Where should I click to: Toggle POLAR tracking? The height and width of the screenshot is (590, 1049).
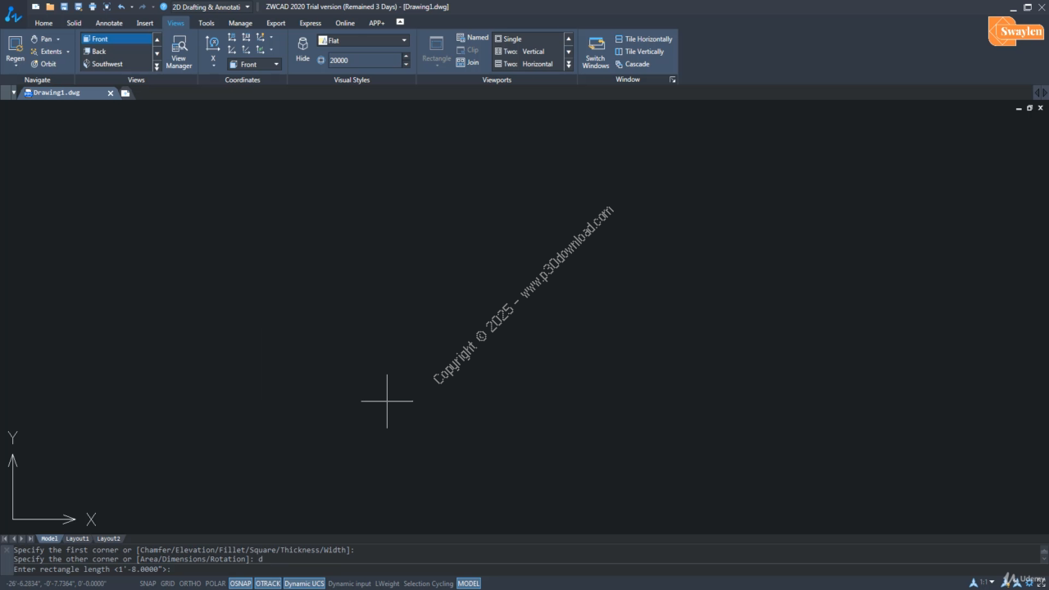[216, 583]
